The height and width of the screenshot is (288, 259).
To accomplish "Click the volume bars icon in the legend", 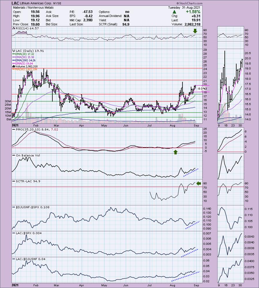I will coord(14,66).
